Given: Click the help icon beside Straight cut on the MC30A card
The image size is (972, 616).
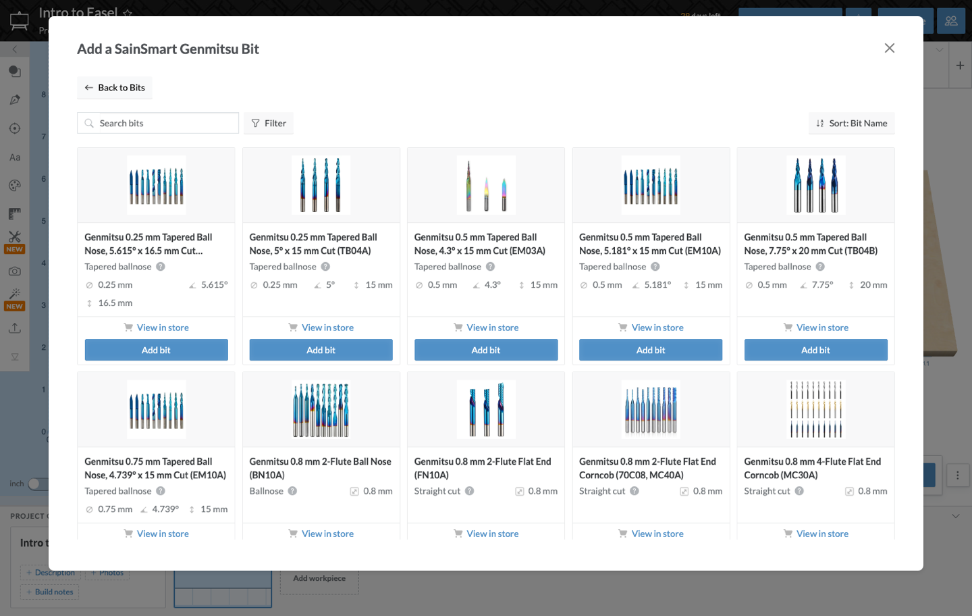Looking at the screenshot, I should pyautogui.click(x=799, y=491).
